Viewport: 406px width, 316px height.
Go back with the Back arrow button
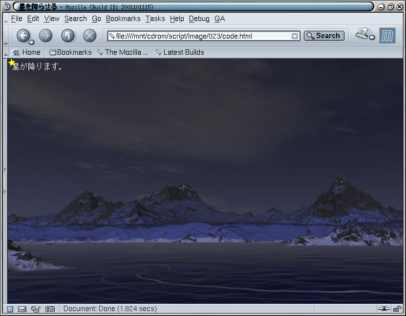tap(23, 35)
